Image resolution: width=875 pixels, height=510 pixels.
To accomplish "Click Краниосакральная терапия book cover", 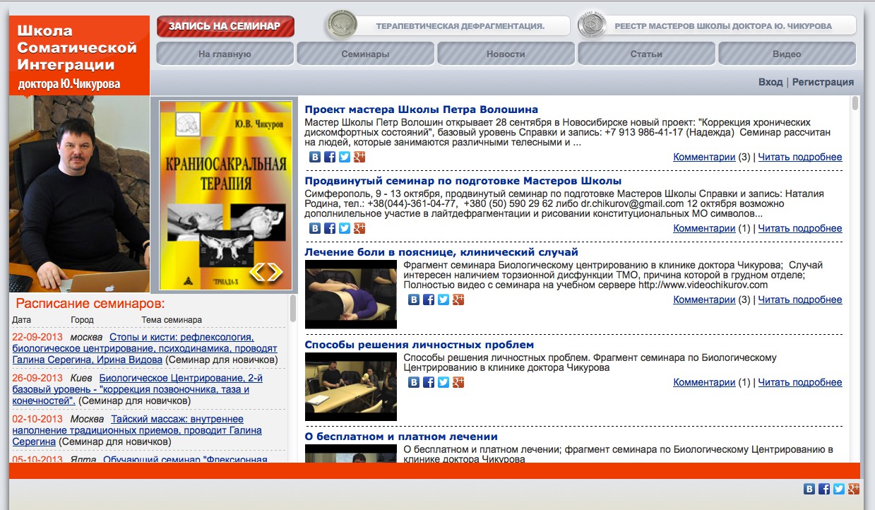I will 225,195.
